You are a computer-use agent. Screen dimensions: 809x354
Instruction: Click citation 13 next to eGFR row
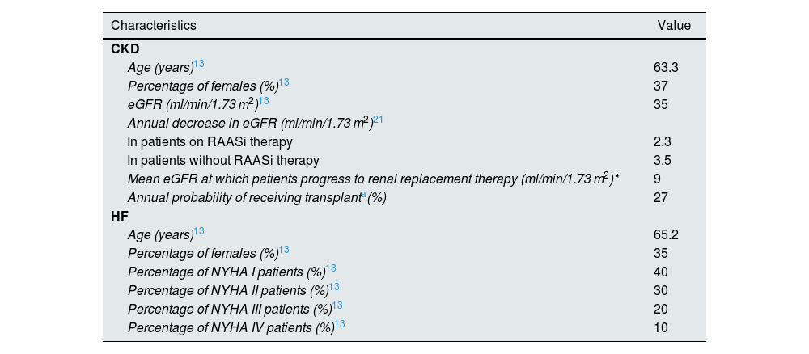click(264, 101)
